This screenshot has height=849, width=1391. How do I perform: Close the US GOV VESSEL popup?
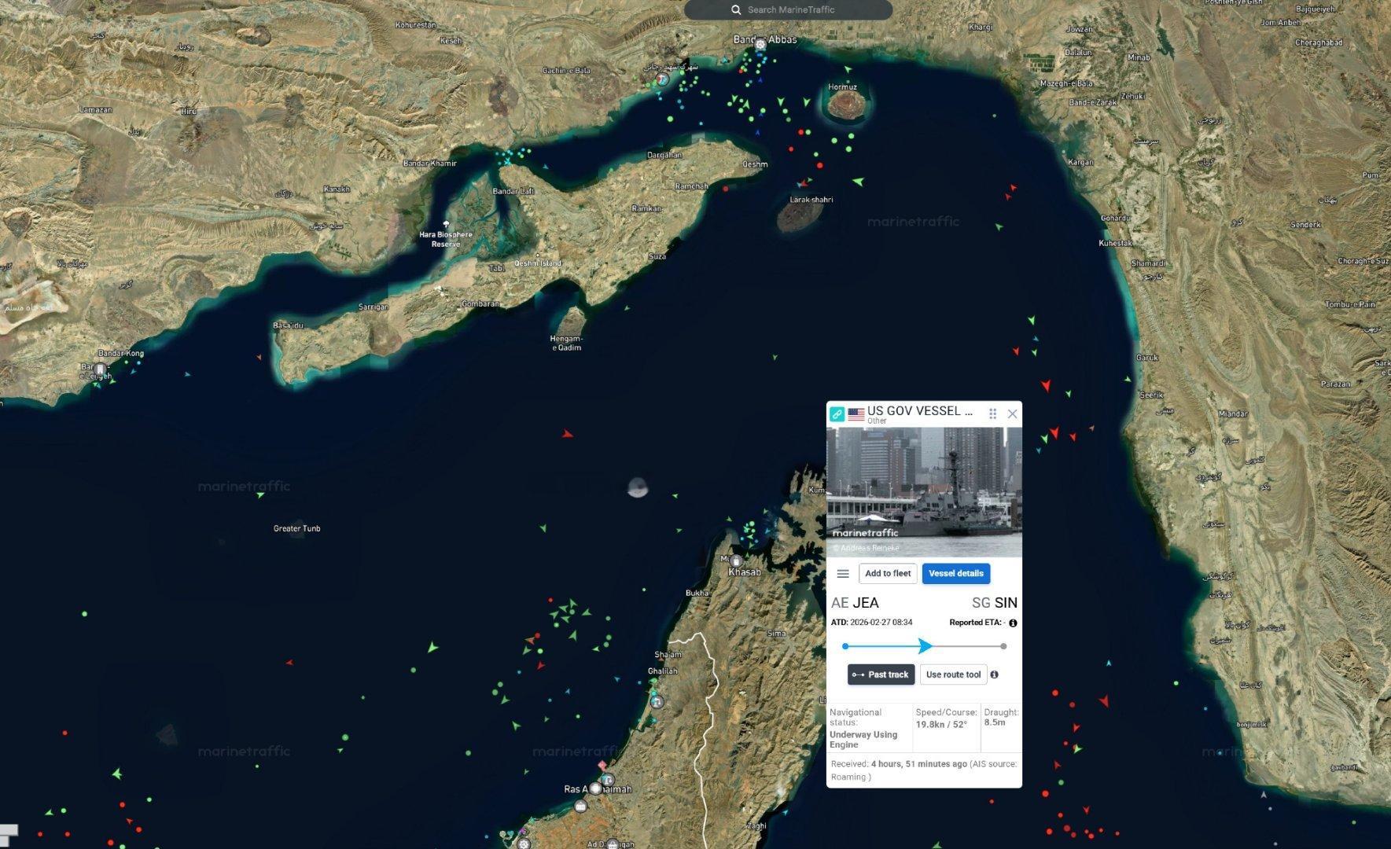coord(1013,413)
